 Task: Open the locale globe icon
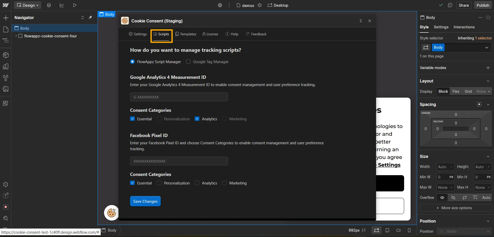click(x=220, y=5)
